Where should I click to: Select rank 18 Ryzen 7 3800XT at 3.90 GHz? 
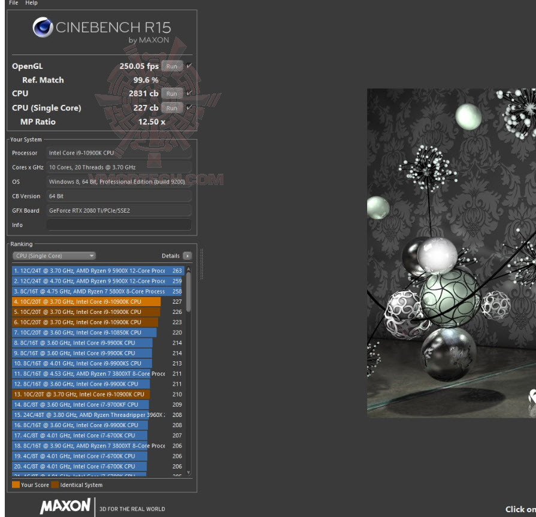pyautogui.click(x=98, y=446)
